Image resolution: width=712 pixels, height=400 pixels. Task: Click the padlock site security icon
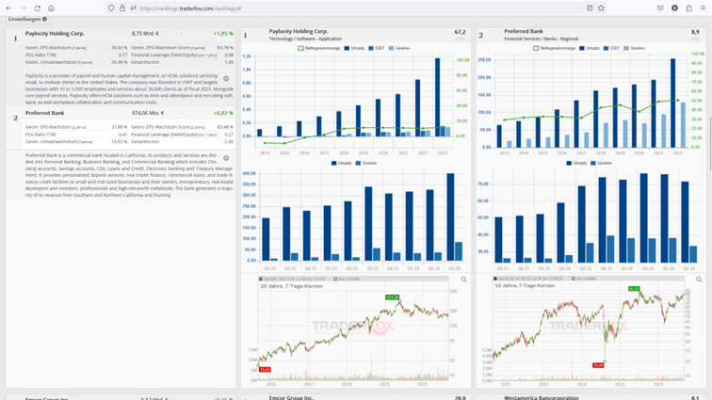122,8
